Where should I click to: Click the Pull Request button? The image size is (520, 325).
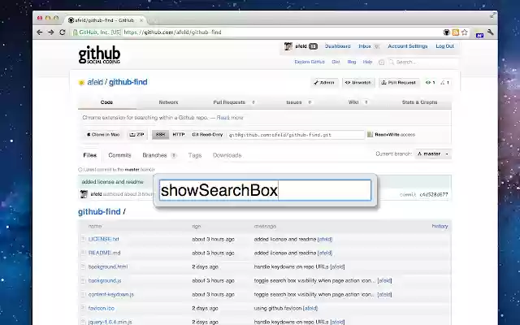point(399,83)
